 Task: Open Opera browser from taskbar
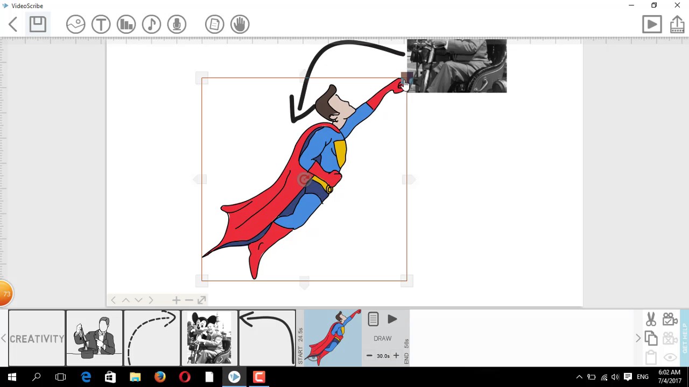tap(185, 377)
